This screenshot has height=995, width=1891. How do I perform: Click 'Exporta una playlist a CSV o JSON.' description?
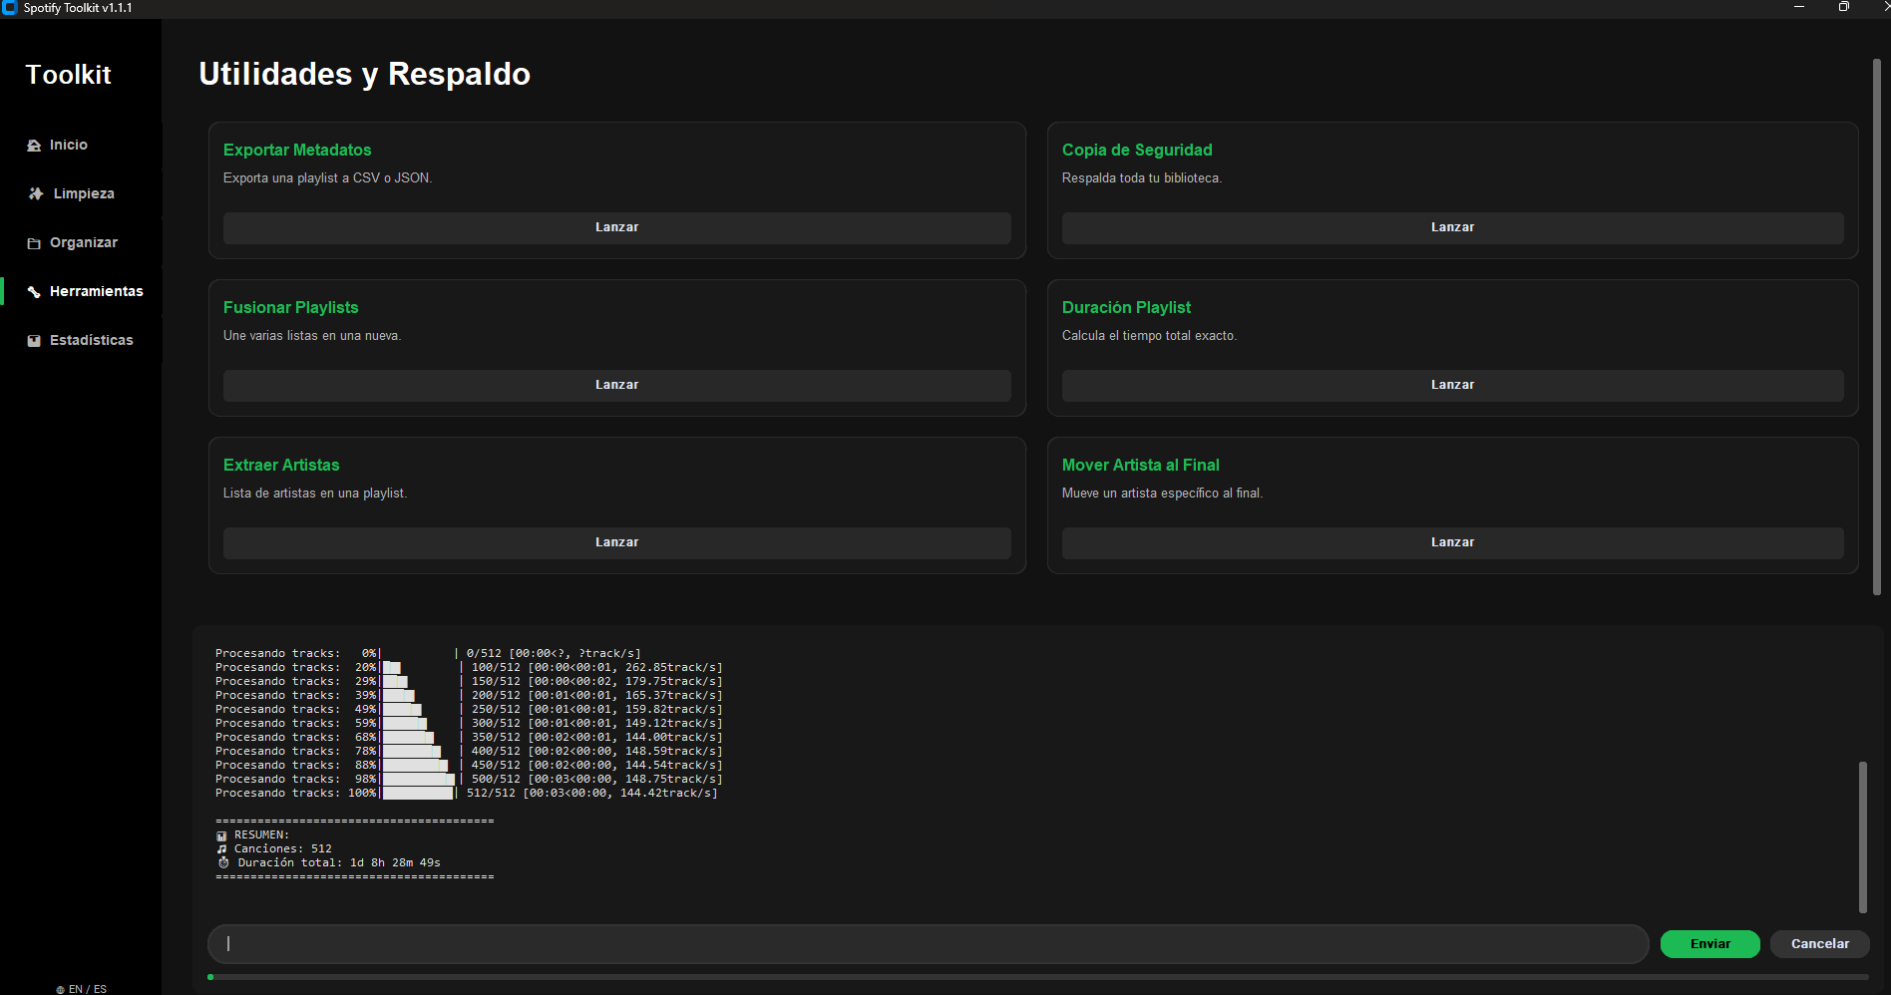coord(327,178)
